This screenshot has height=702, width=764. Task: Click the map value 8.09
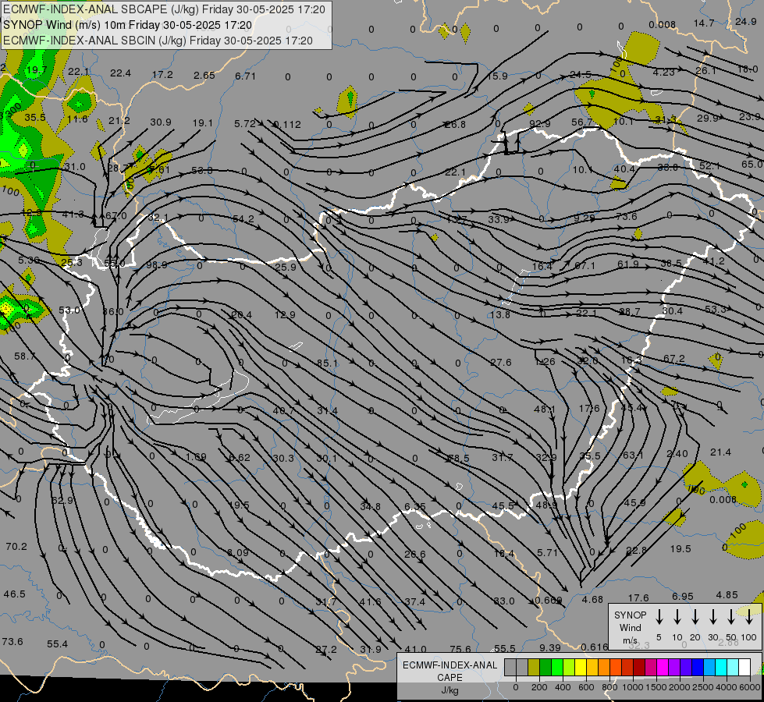click(x=238, y=552)
